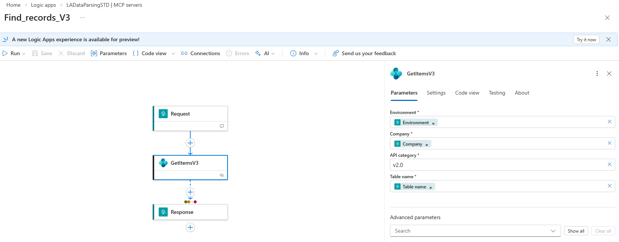This screenshot has height=242, width=619.
Task: Open the Parameters toolbar item
Action: [x=109, y=53]
